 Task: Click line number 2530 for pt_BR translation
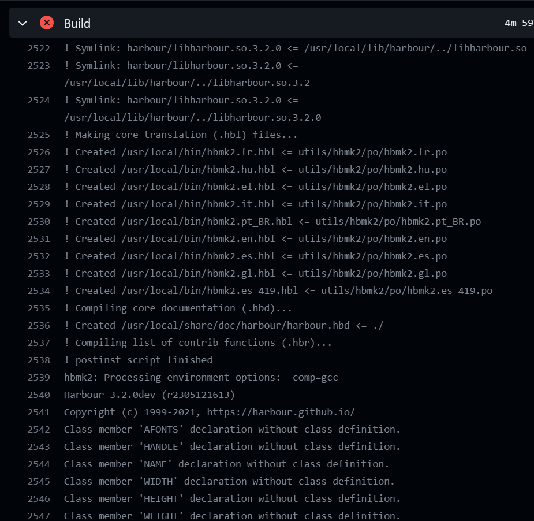(39, 221)
